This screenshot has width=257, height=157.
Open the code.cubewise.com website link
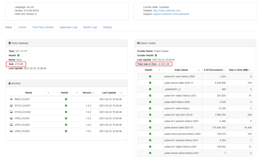[x=167, y=11]
